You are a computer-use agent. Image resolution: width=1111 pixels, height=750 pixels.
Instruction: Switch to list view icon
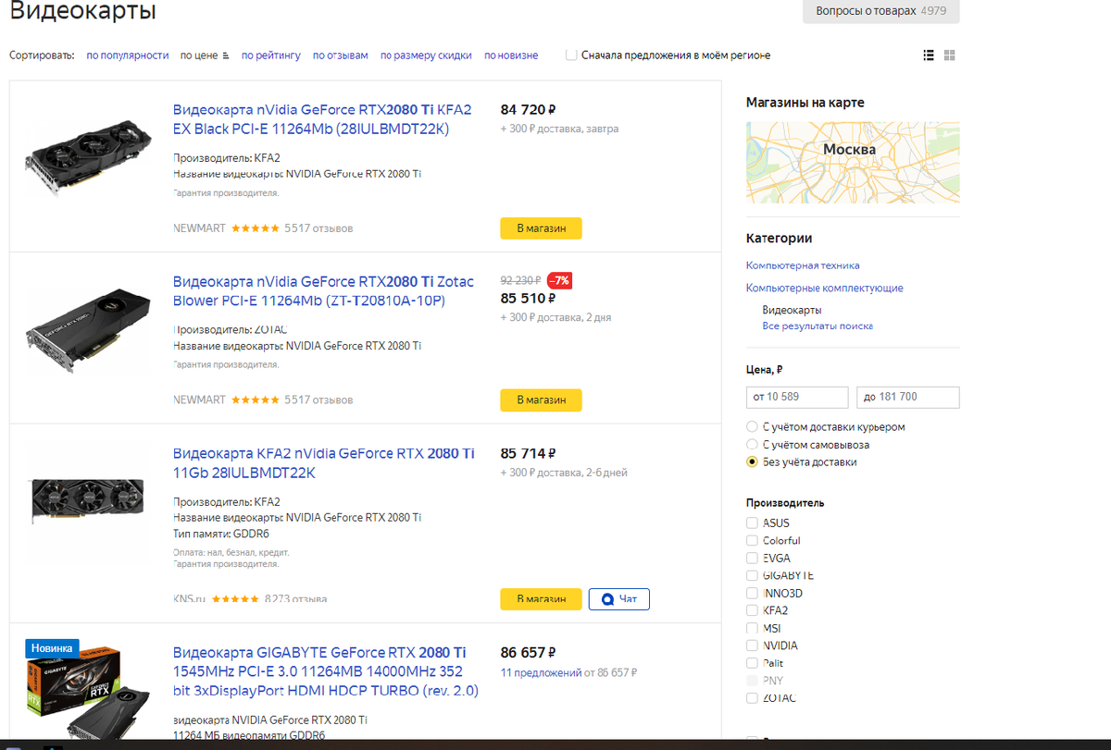pyautogui.click(x=929, y=55)
